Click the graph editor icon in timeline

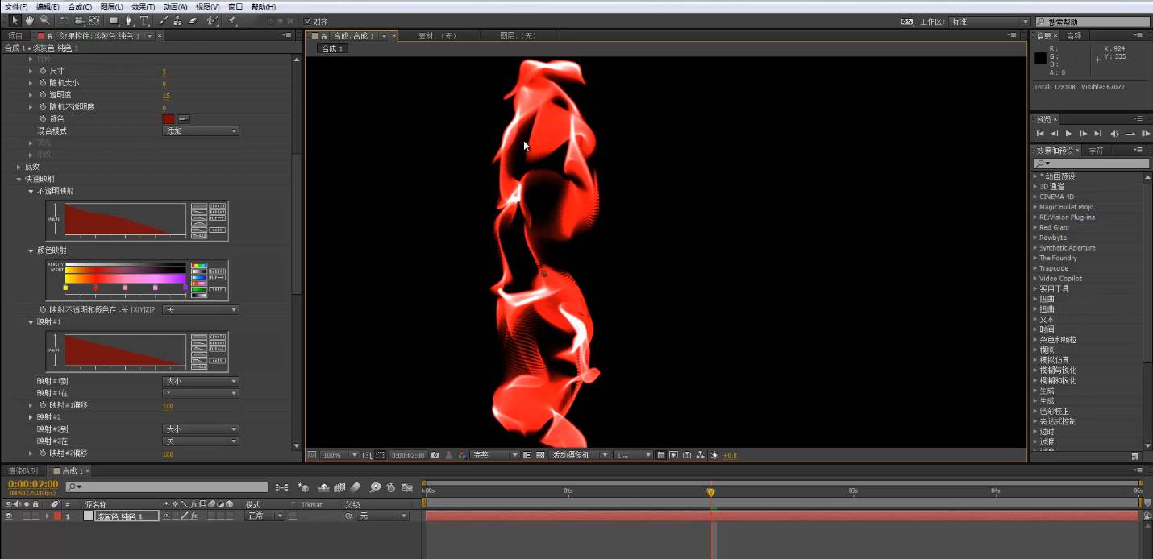(406, 487)
